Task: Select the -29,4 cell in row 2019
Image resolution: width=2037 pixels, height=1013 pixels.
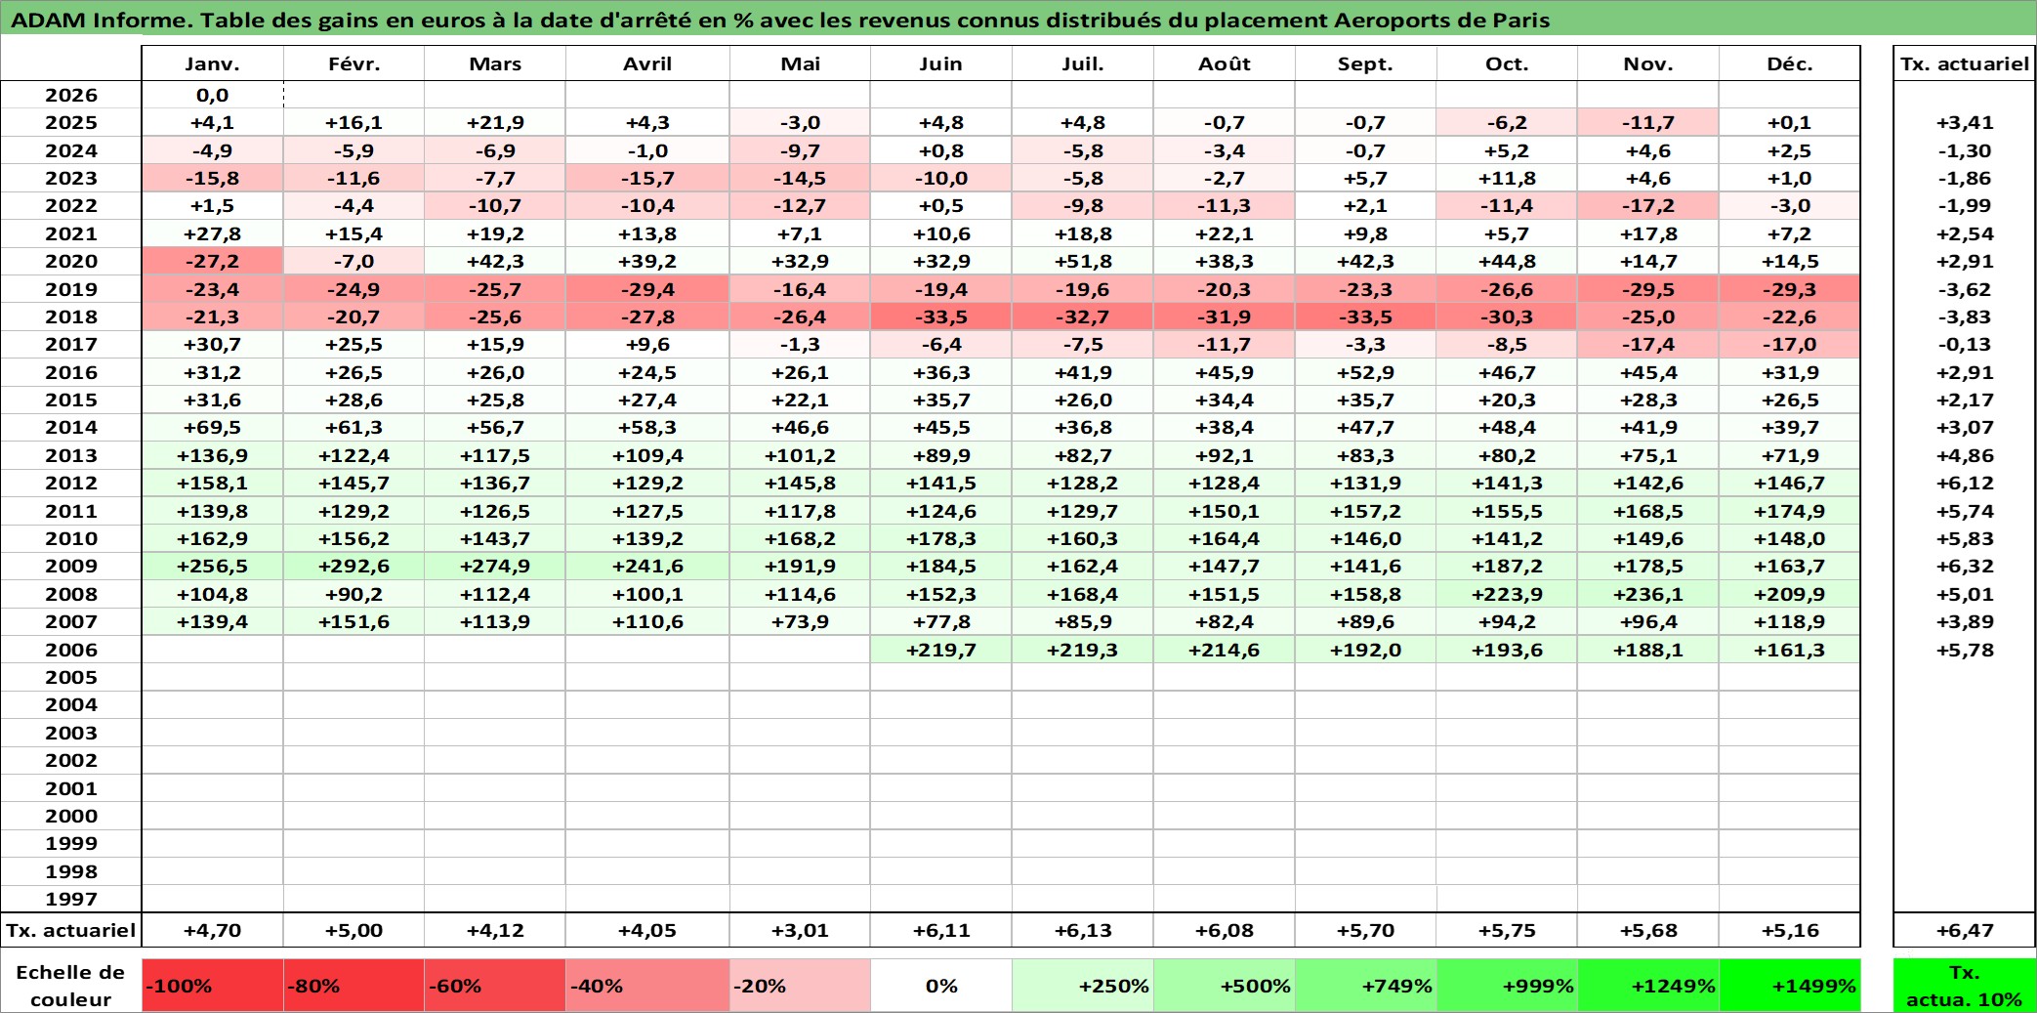Action: 647,289
